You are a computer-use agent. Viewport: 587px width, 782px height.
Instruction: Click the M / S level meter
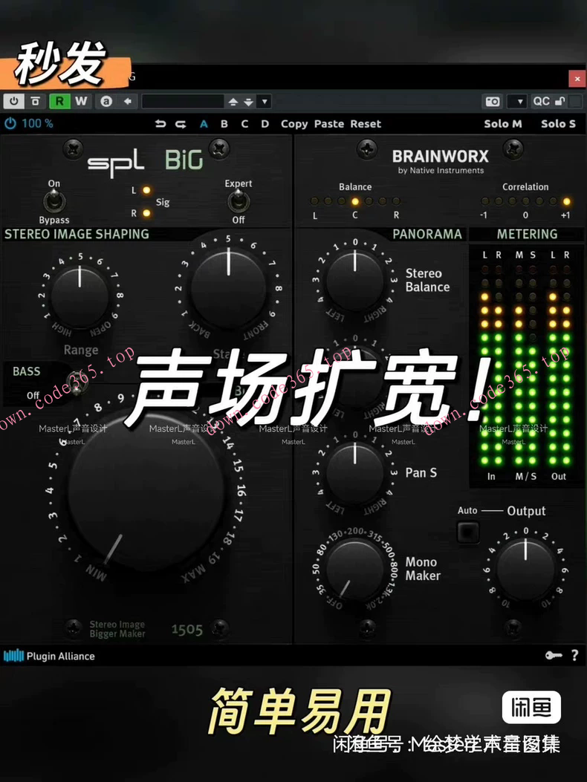pyautogui.click(x=525, y=364)
